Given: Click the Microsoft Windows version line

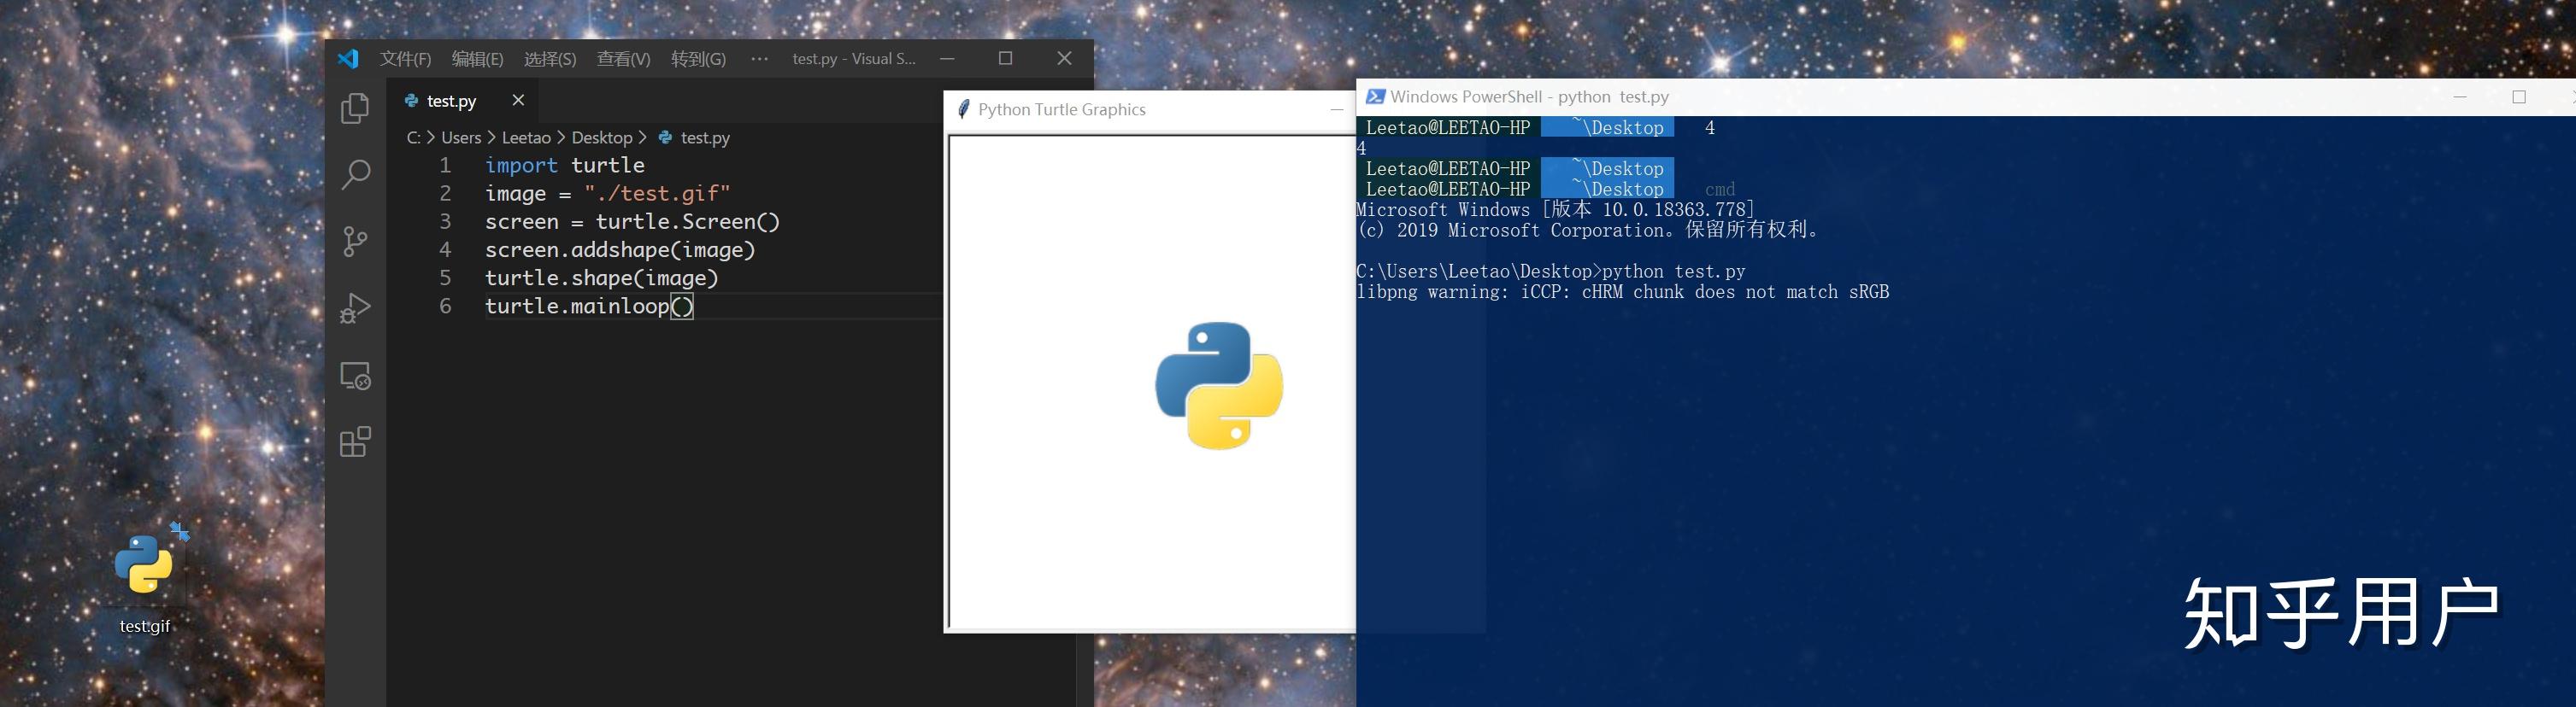Looking at the screenshot, I should pos(1555,211).
